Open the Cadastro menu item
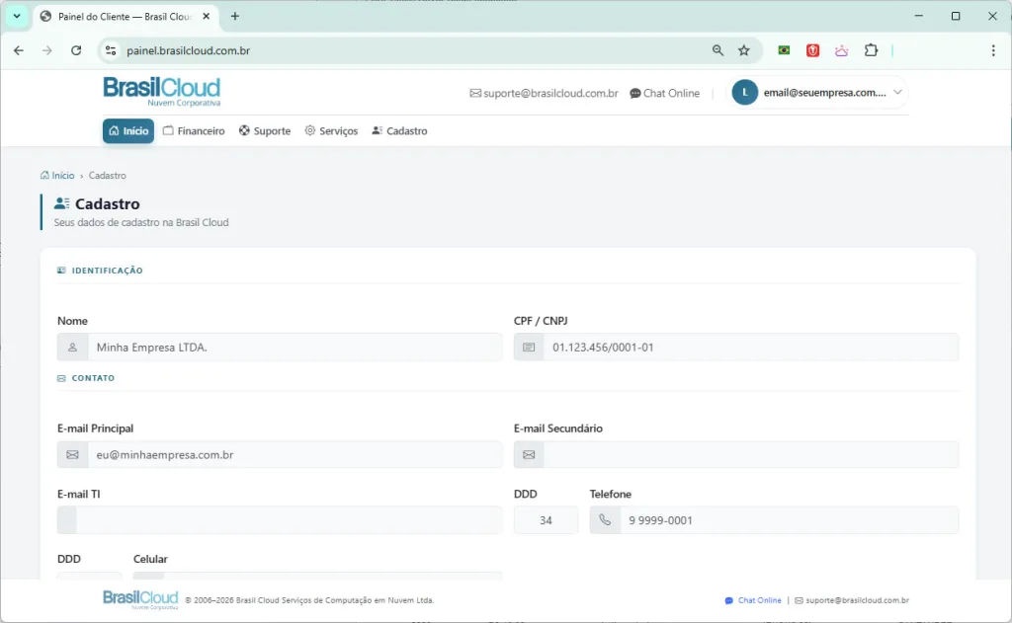1012x623 pixels. 399,130
